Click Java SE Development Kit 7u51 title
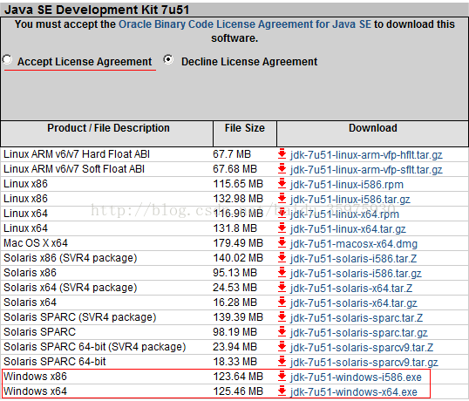Viewport: 469px width, 401px height. 97,10
